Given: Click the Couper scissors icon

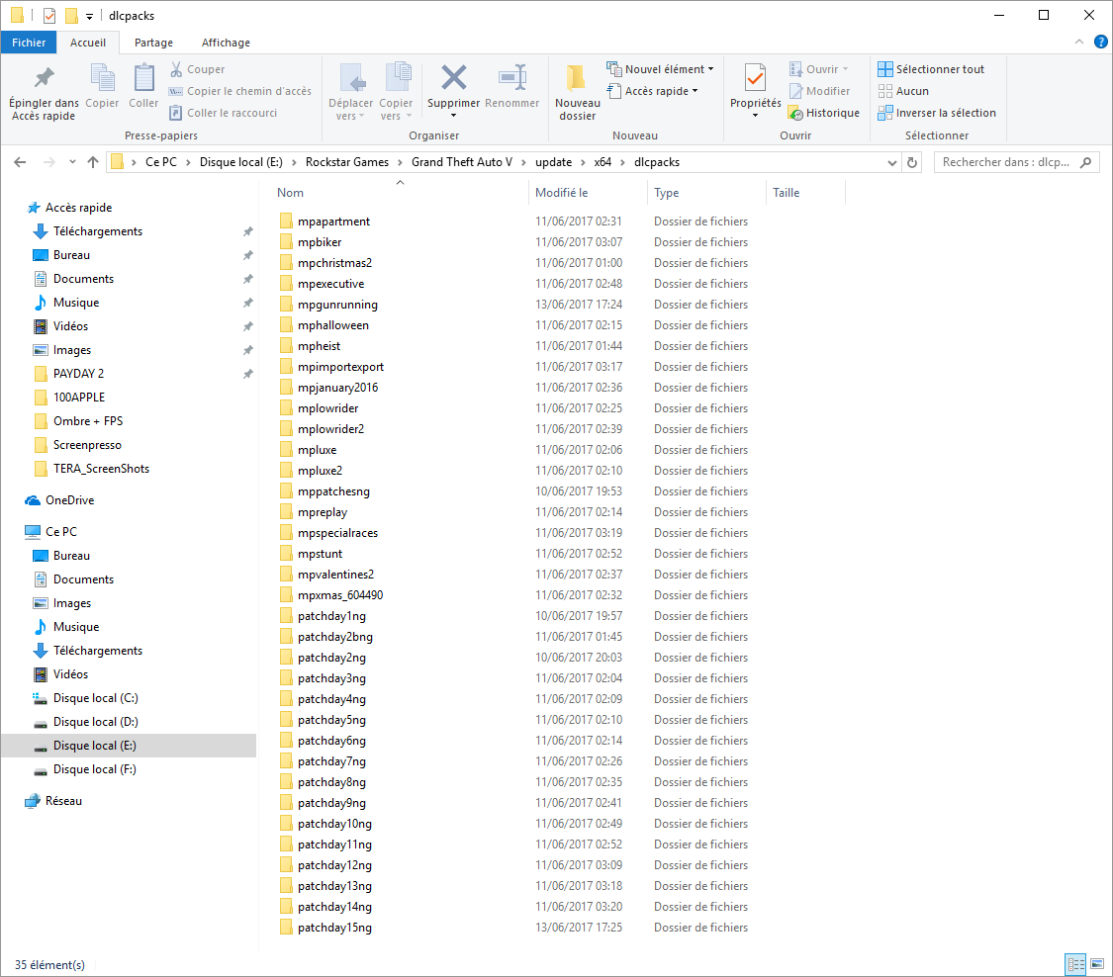Looking at the screenshot, I should pos(176,69).
